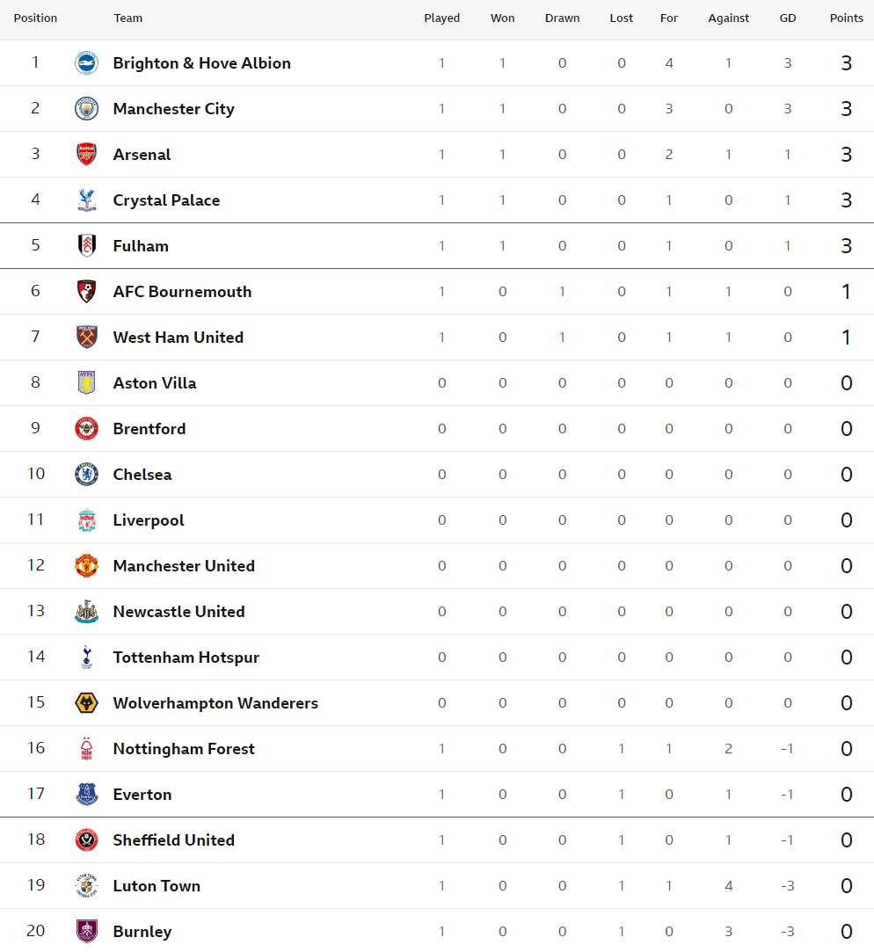This screenshot has height=952, width=874.
Task: Click the Crystal Palace eagle badge
Action: [87, 200]
